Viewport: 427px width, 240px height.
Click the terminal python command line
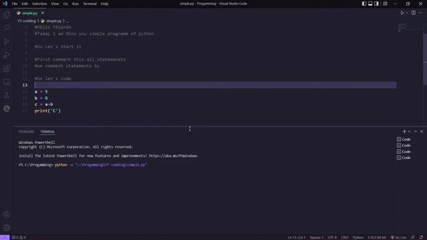coord(83,165)
